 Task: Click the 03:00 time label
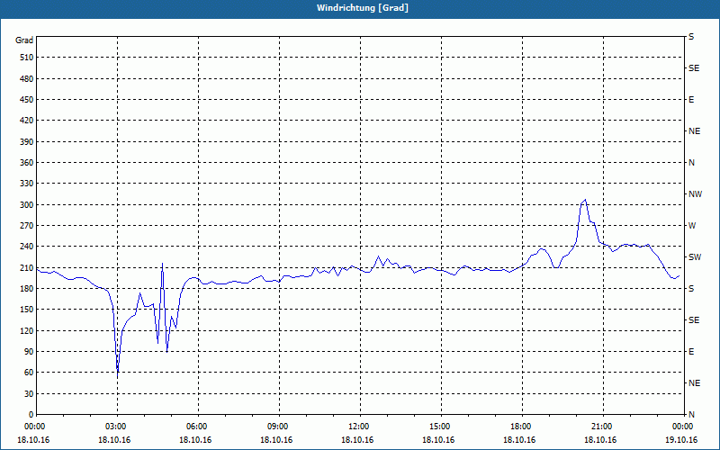tap(117, 427)
